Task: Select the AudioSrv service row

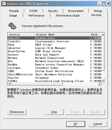Action: coord(55,38)
